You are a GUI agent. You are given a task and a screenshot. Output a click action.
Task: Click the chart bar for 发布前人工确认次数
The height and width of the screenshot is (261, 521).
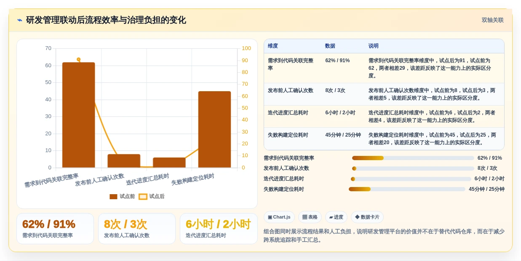124,161
